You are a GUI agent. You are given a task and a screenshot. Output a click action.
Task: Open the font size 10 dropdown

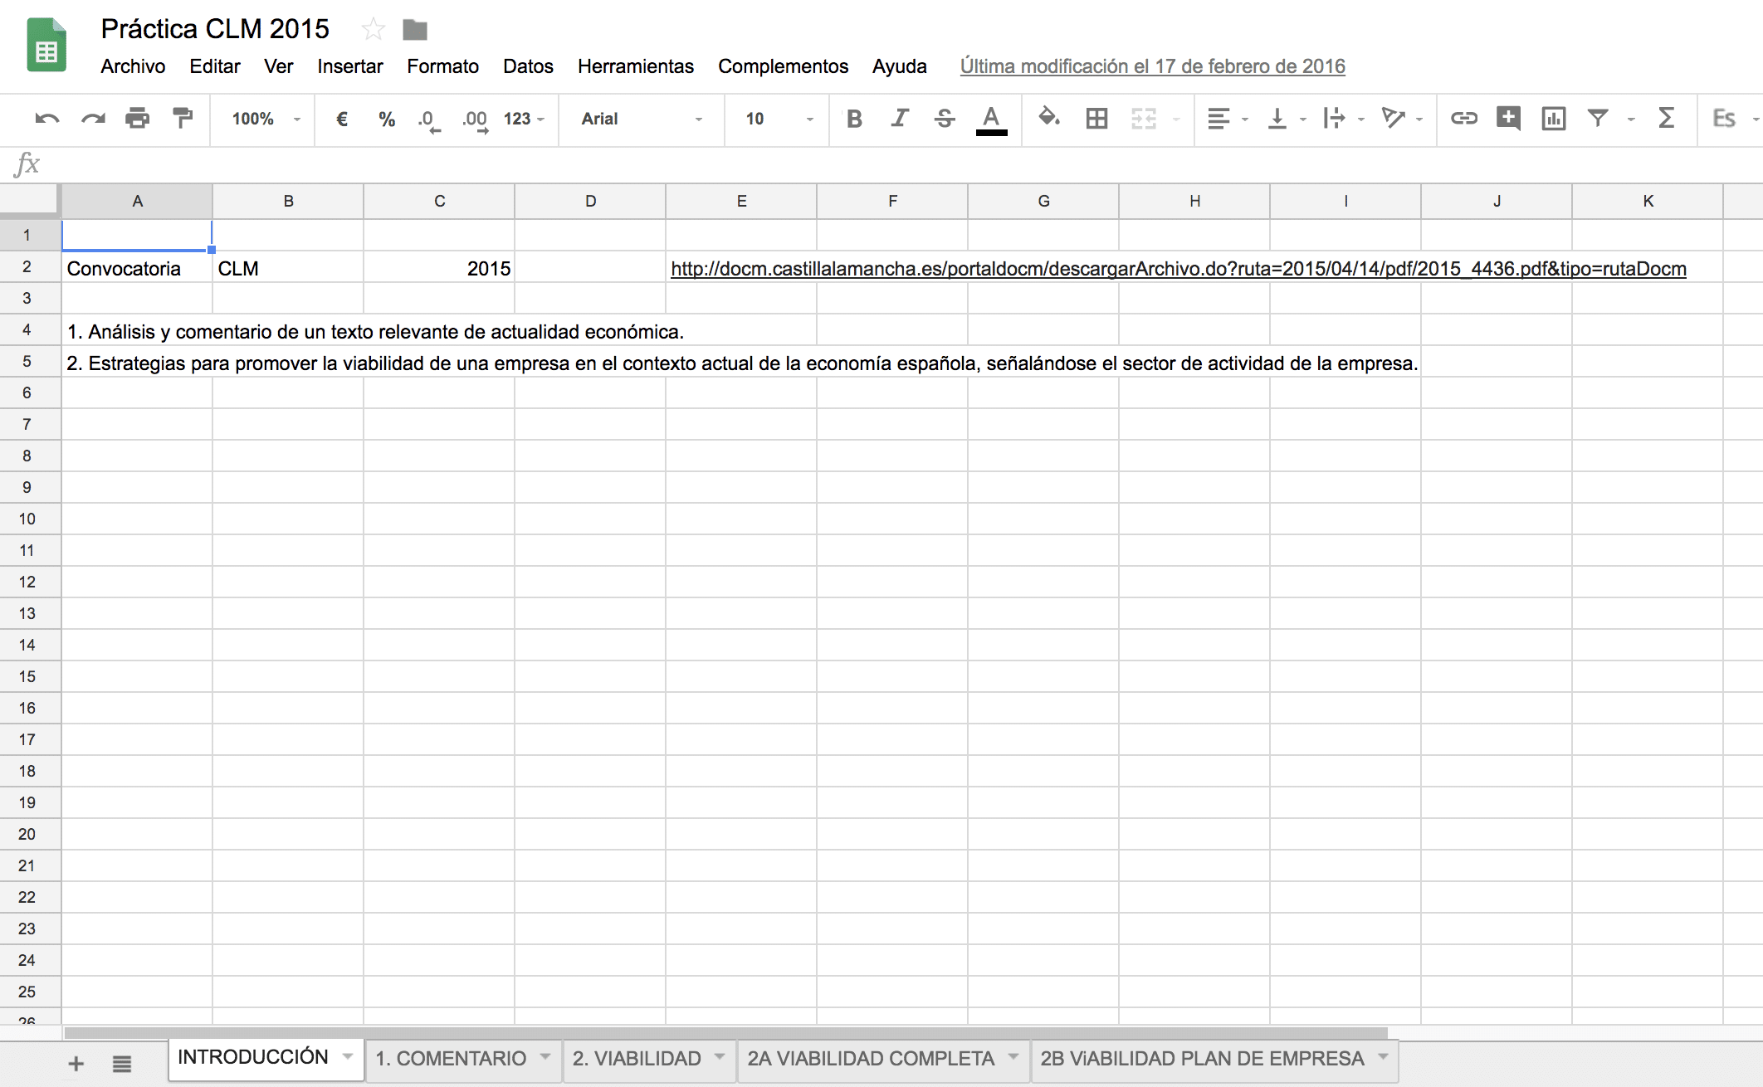778,119
